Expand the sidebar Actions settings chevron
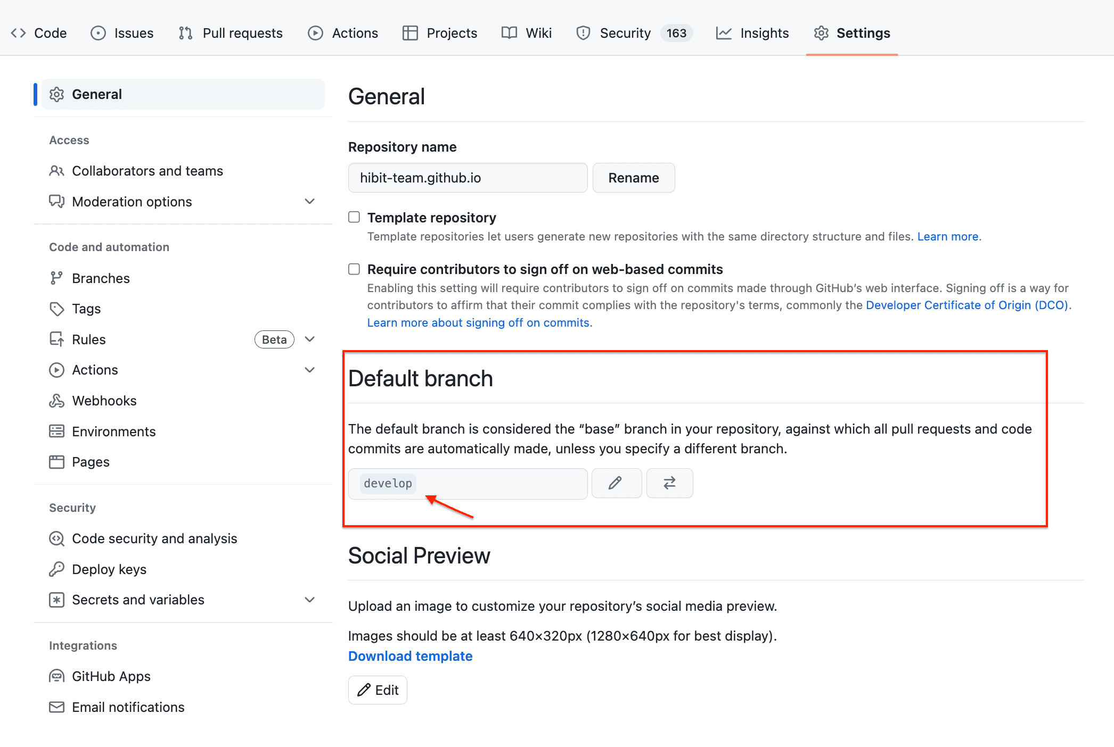1114x747 pixels. pos(309,370)
